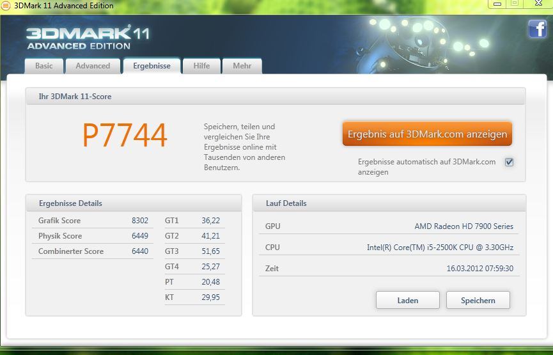Select the Ergebnisse tab

pyautogui.click(x=152, y=66)
